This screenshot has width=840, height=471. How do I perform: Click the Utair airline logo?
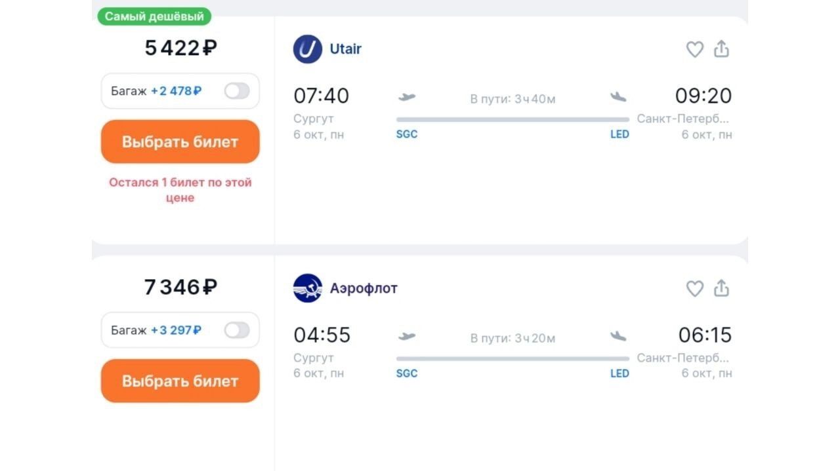[307, 49]
